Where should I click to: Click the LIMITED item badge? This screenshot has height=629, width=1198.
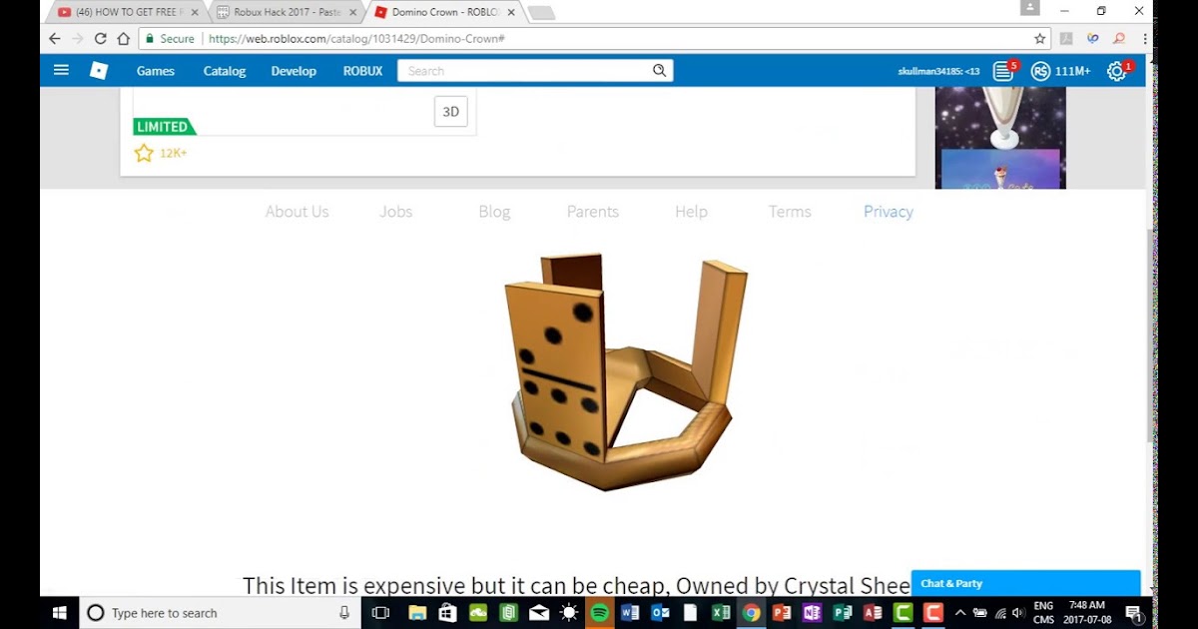click(165, 127)
